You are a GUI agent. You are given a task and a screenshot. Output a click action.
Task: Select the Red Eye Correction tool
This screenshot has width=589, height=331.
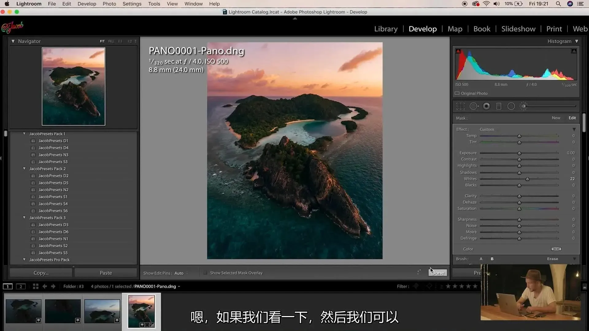point(486,106)
